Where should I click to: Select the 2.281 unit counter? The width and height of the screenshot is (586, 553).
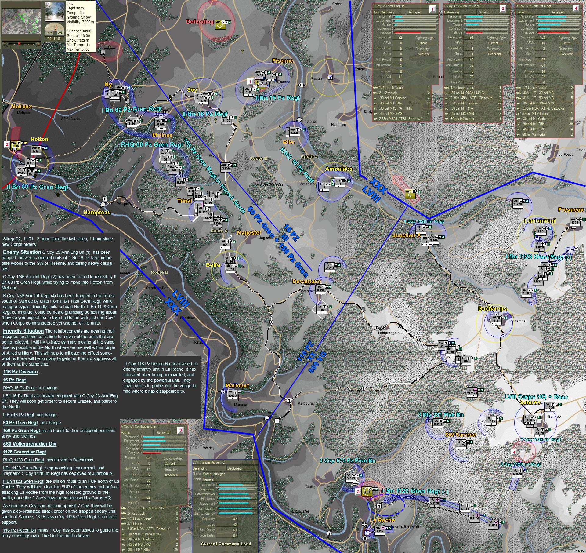tap(330, 268)
